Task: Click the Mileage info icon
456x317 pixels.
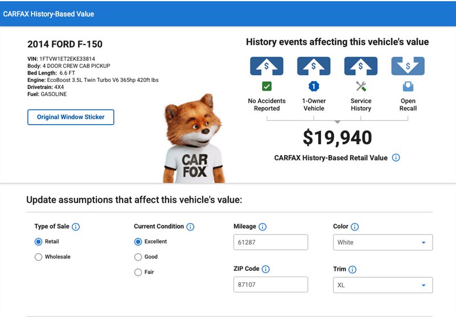Action: pyautogui.click(x=263, y=227)
